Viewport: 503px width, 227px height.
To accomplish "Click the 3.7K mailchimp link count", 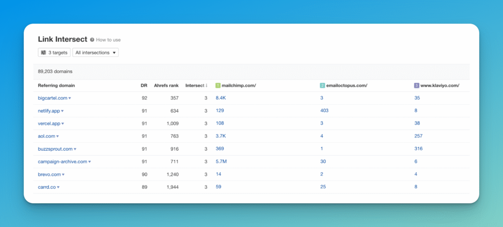I will coord(221,136).
